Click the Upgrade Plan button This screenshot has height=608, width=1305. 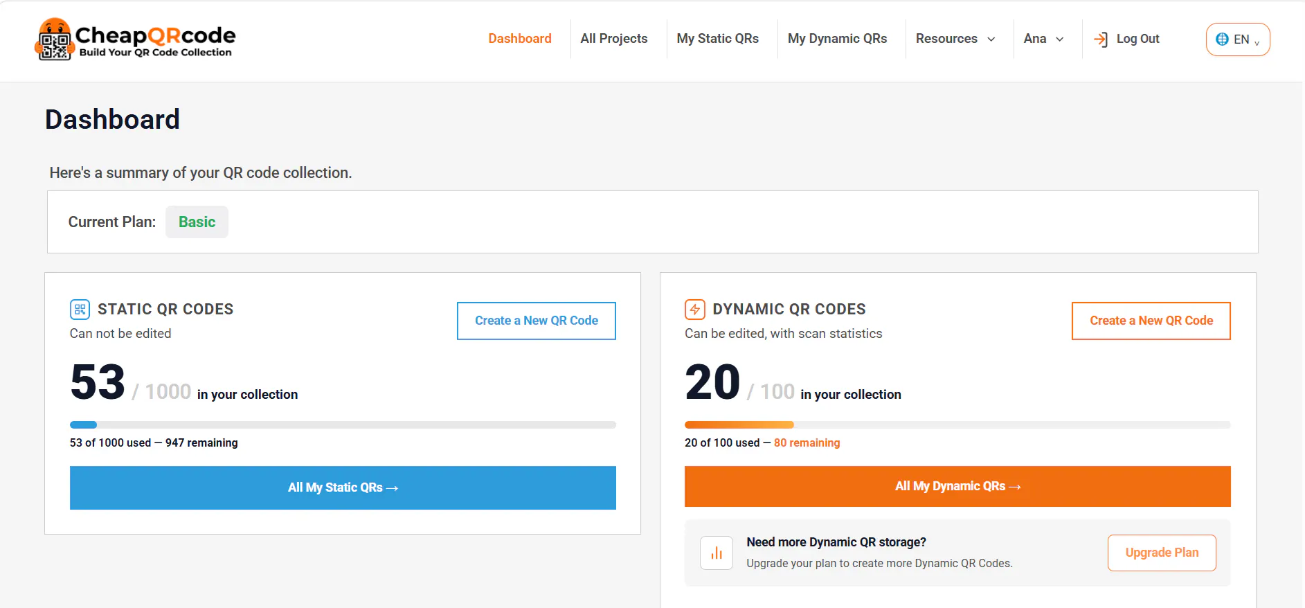pos(1162,553)
